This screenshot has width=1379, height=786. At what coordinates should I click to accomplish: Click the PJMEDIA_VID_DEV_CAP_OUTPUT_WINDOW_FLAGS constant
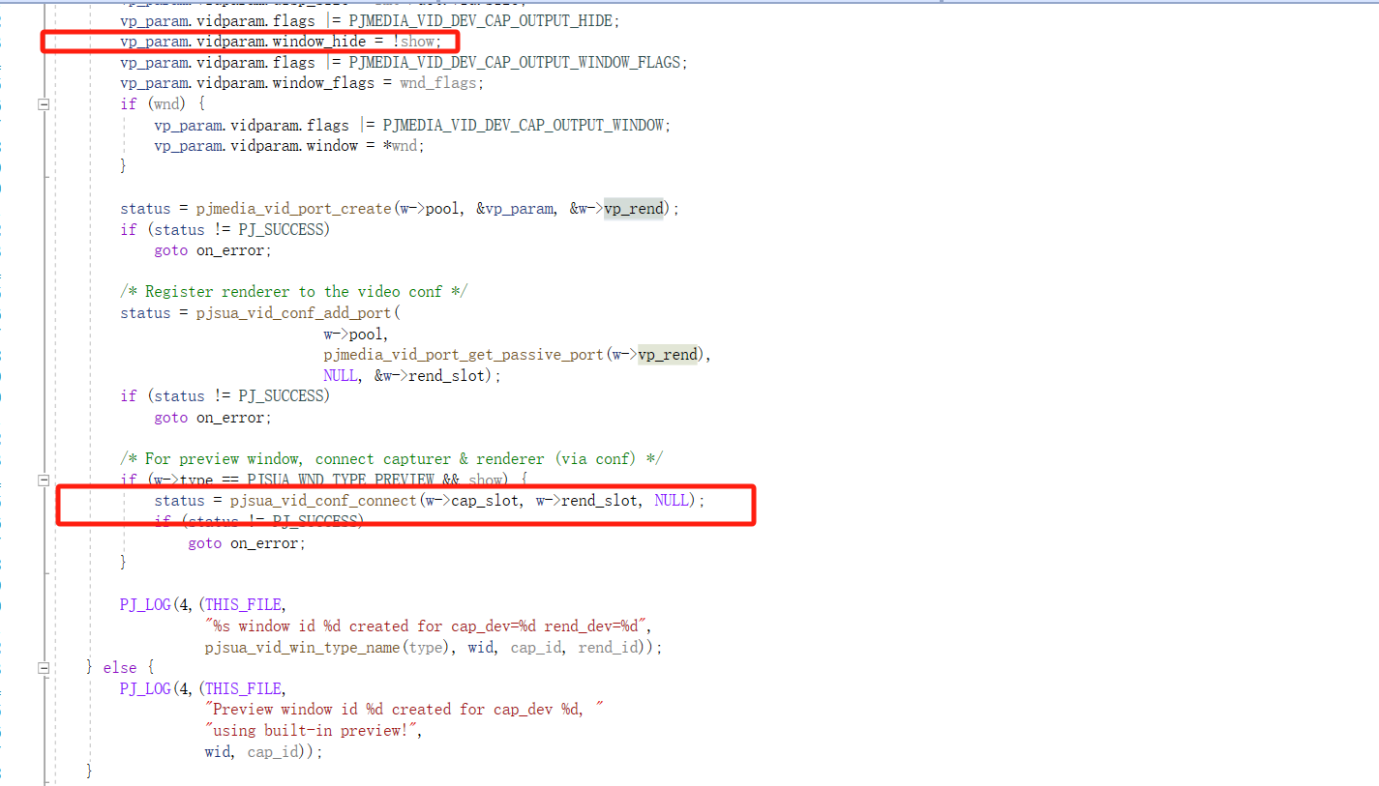[x=517, y=63]
